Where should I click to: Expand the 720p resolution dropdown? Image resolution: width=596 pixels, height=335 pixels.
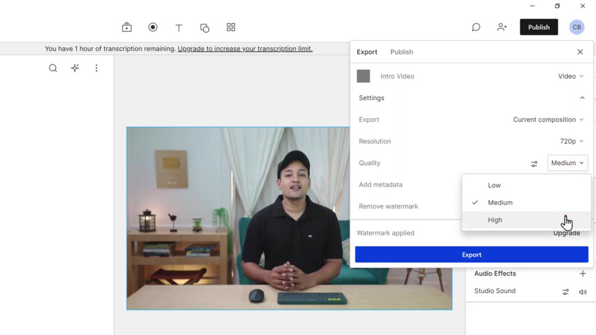572,141
